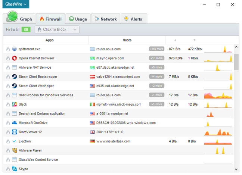Block Microsoft OneDrive via flame icon
Image resolution: width=242 pixels, height=175 pixels.
[x=8, y=123]
